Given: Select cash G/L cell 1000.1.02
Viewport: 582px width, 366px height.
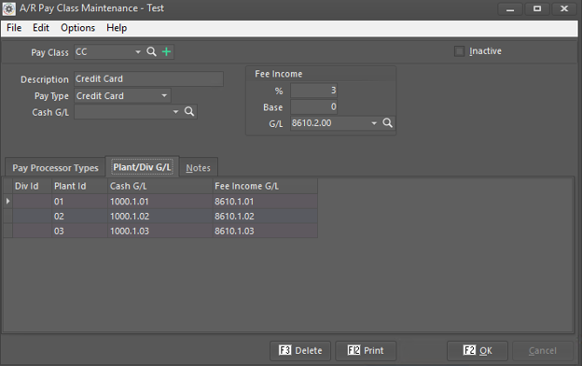Looking at the screenshot, I should [x=160, y=217].
